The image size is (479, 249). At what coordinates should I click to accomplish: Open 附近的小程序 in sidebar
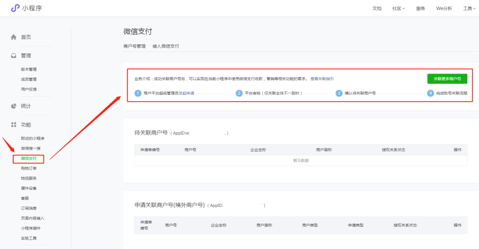tap(33, 139)
